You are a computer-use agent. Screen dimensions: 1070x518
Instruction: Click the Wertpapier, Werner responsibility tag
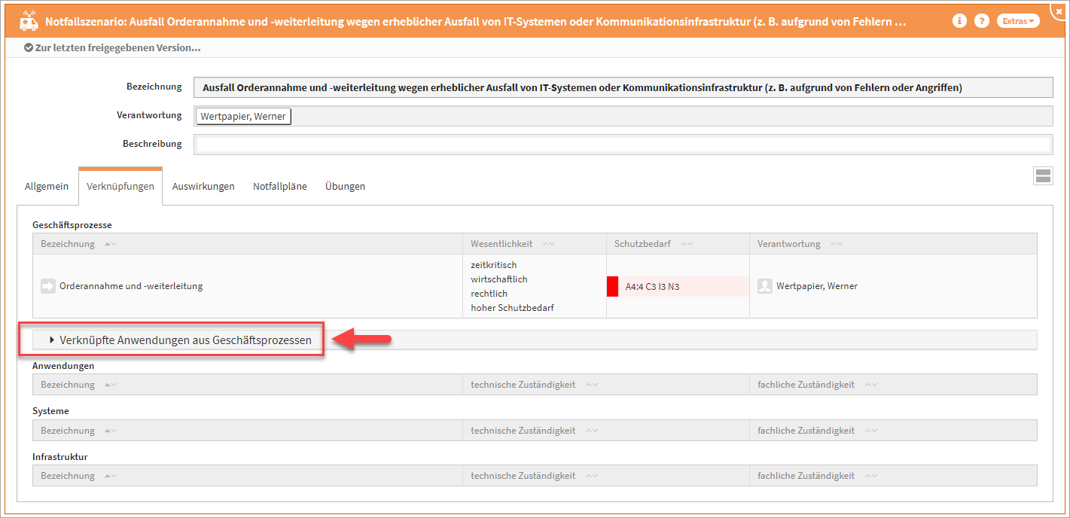tap(242, 116)
